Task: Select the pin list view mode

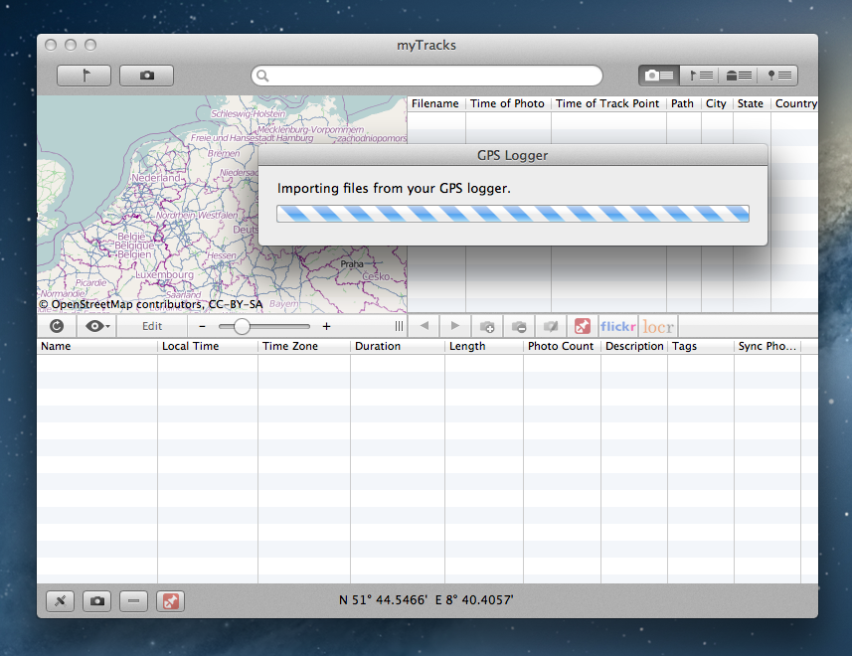Action: click(x=778, y=76)
